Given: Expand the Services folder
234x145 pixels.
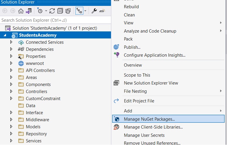Looking at the screenshot, I should tap(11, 141).
